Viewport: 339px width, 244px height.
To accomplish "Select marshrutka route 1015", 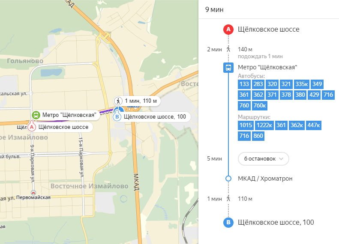I will point(246,125).
